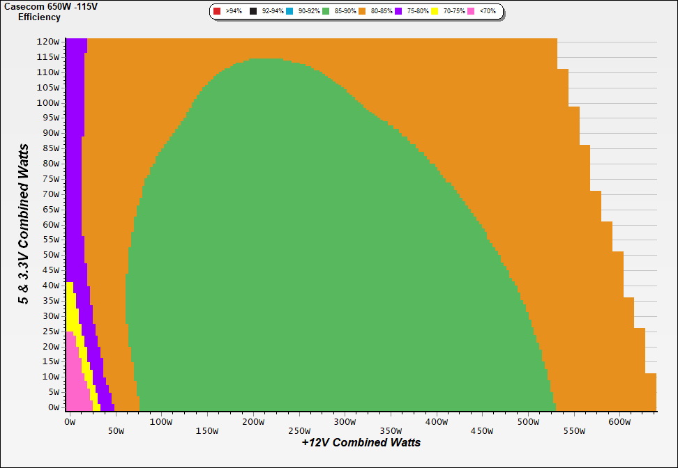
Task: Click the 600W tick label on x-axis
Action: pyautogui.click(x=620, y=422)
